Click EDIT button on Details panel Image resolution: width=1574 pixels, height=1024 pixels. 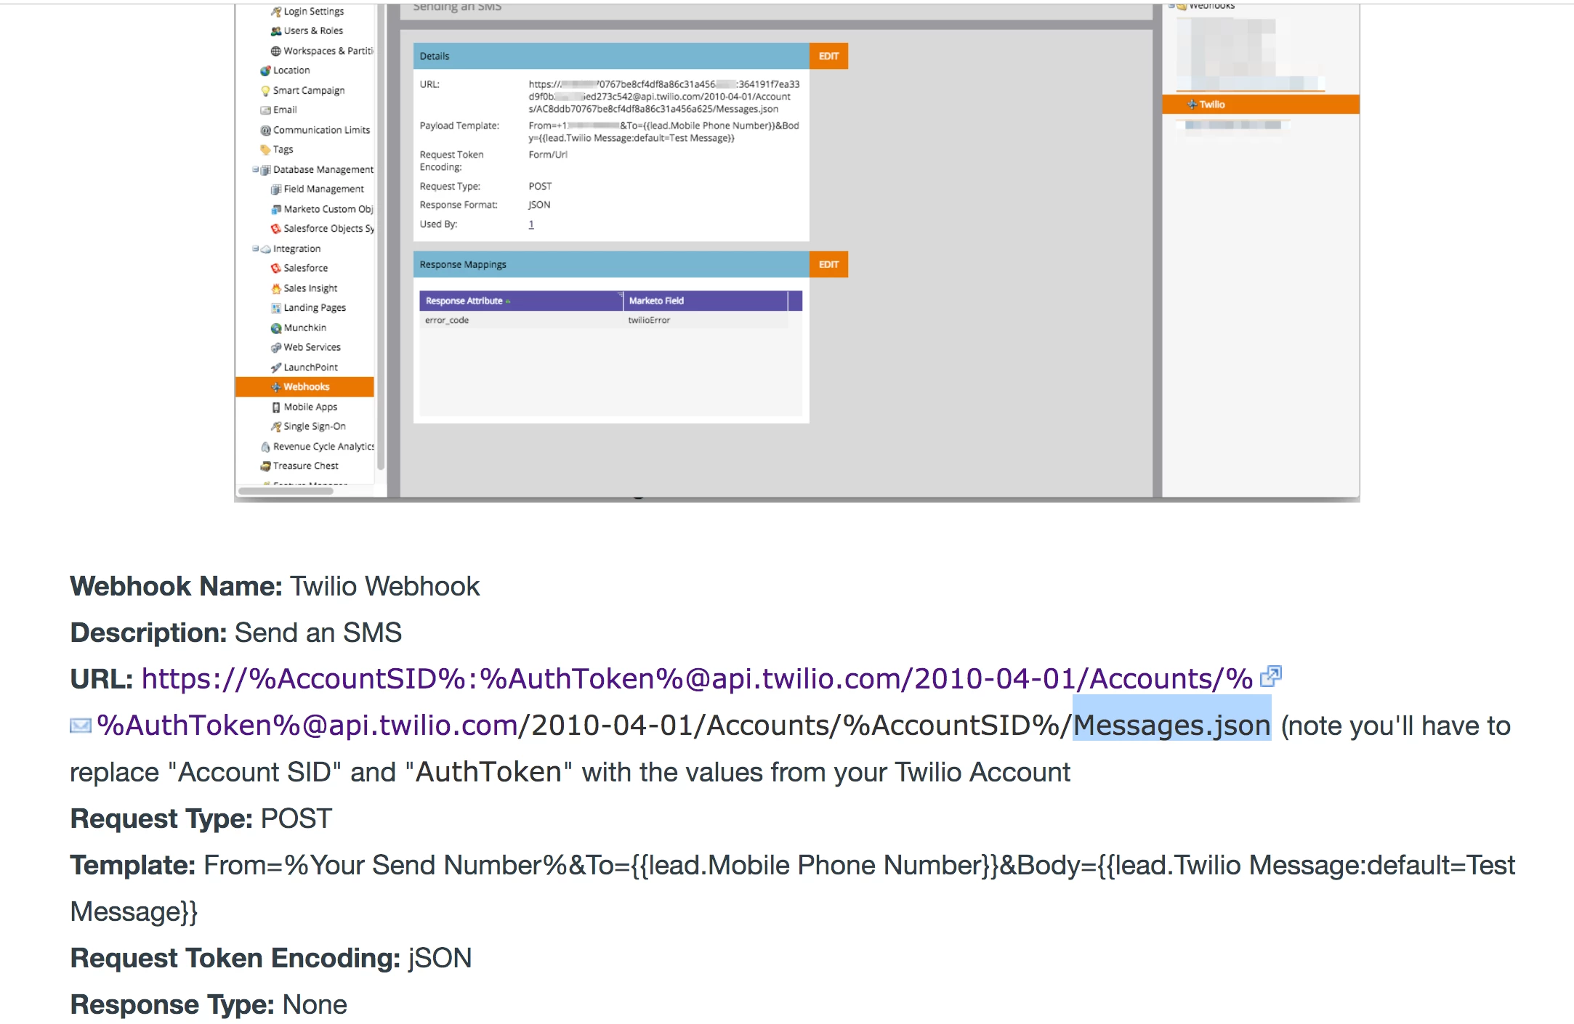[x=828, y=57]
